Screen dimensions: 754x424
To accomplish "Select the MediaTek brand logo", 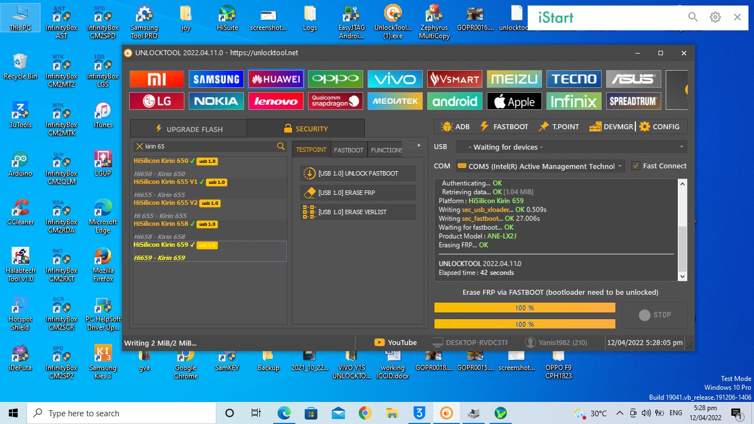I will tap(395, 101).
